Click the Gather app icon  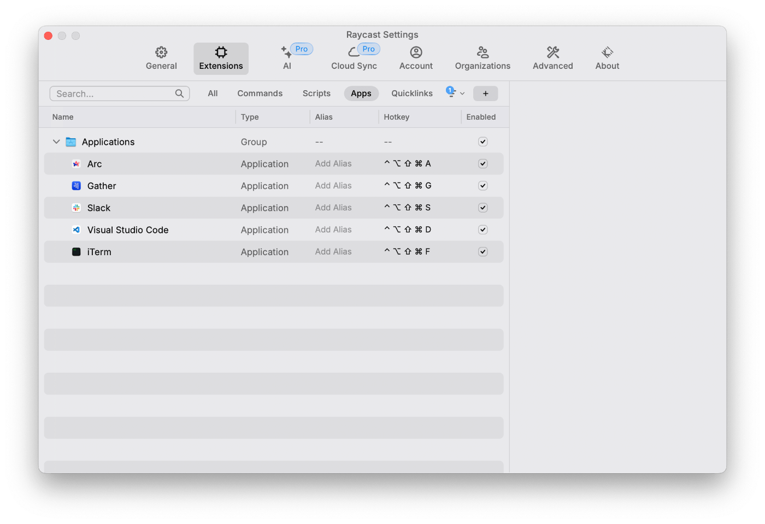[76, 186]
